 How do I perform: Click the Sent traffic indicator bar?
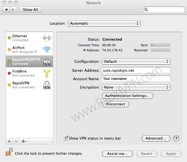161,45
